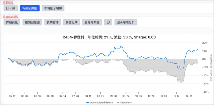Open 市場因子曝險 view
Viewport: 214px width, 105px height.
pos(53,8)
